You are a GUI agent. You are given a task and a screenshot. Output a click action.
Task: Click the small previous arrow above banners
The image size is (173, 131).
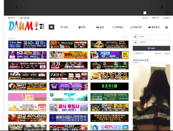(x=123, y=37)
